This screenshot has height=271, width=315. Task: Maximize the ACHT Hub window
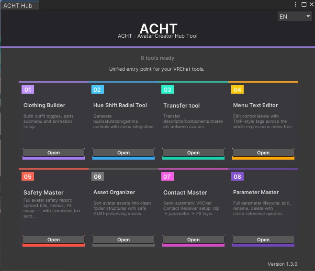pyautogui.click(x=304, y=4)
